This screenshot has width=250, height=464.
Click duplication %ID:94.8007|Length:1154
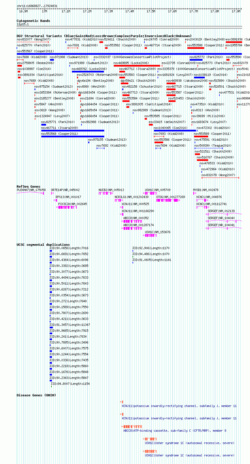(70, 384)
